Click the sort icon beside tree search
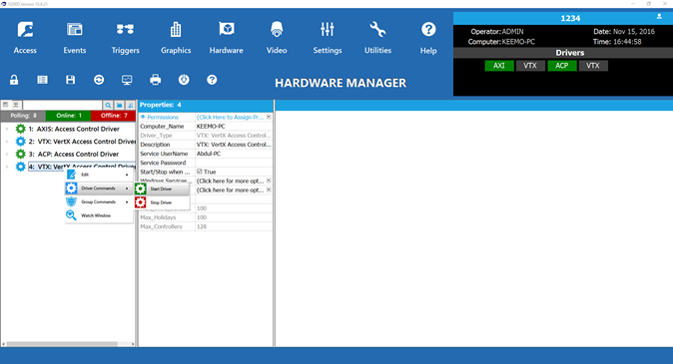This screenshot has width=673, height=364. [130, 105]
